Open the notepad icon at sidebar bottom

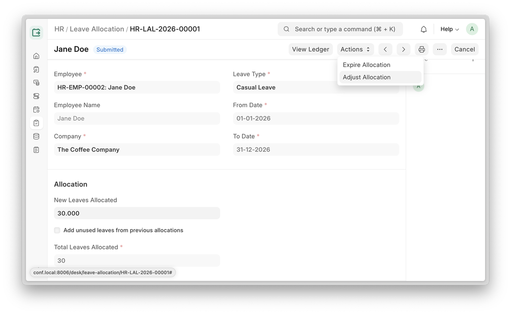pyautogui.click(x=36, y=150)
